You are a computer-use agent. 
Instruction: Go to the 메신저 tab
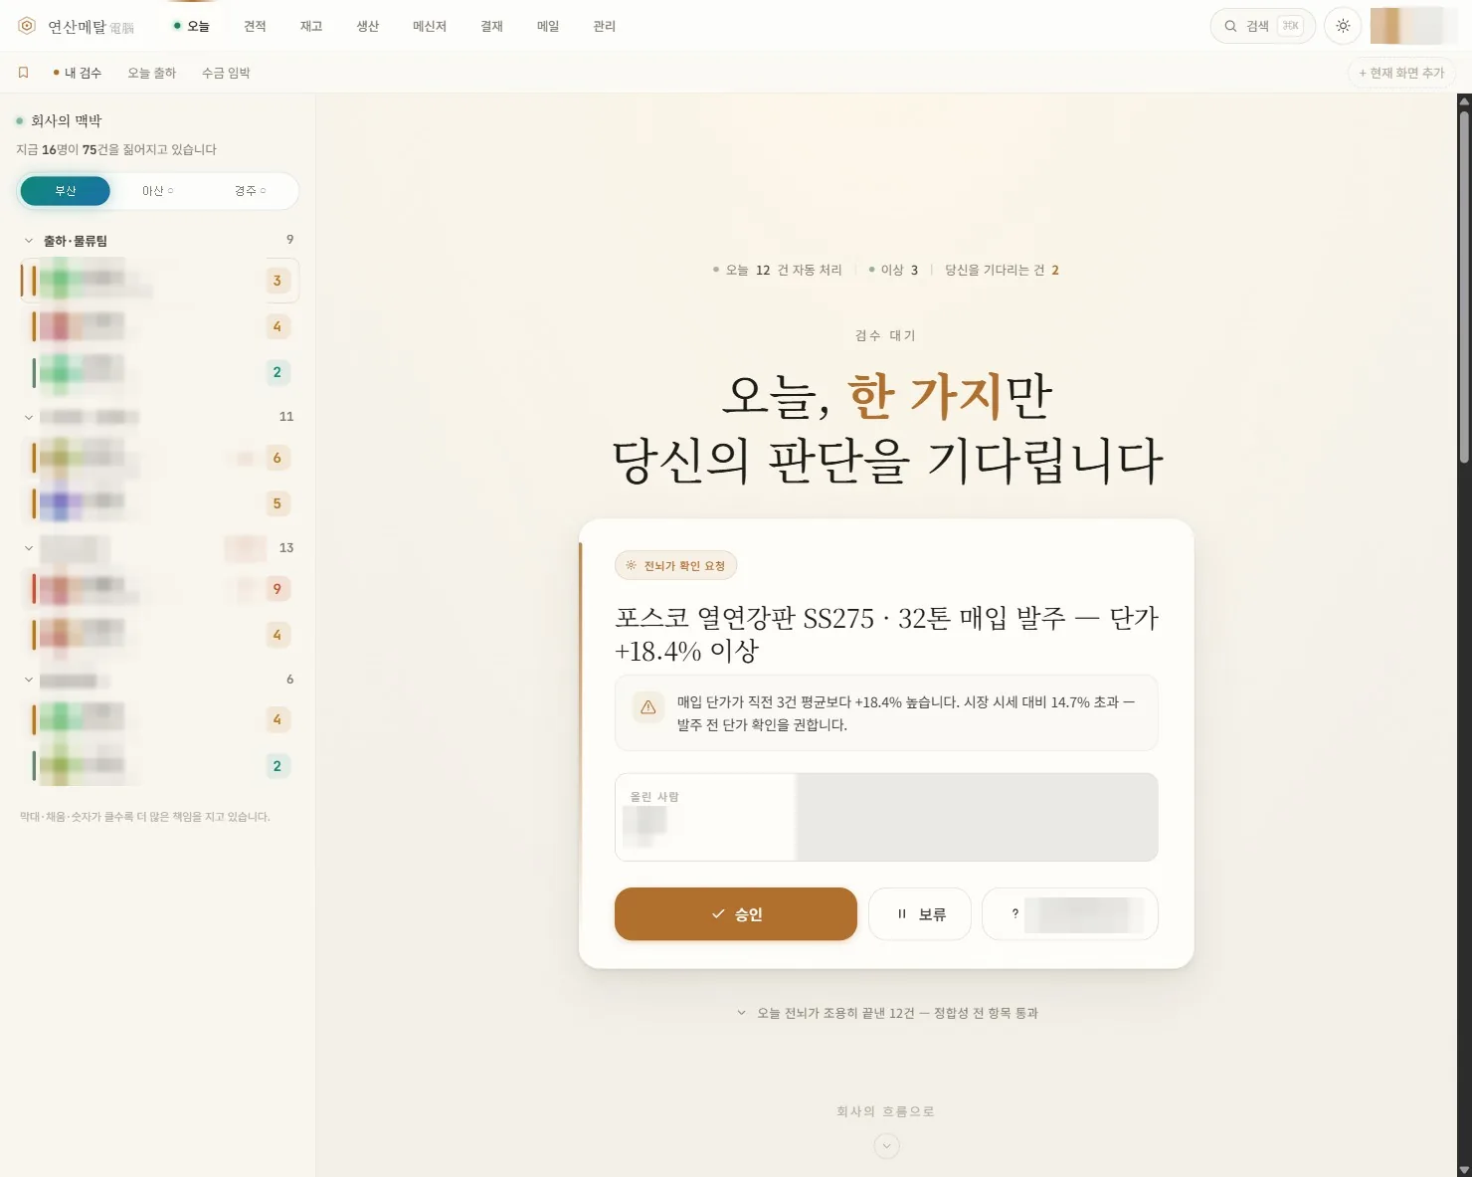click(430, 26)
